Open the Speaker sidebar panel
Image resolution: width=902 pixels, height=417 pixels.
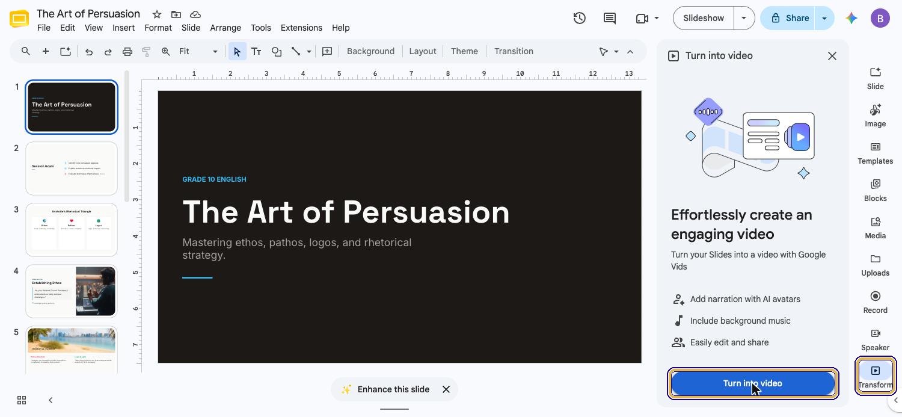pyautogui.click(x=875, y=339)
